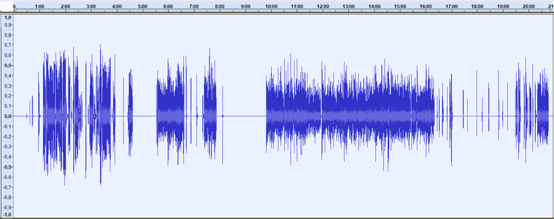Select the 12:00 timeline position label
Viewport: 554px width, 219px height.
(x=323, y=7)
